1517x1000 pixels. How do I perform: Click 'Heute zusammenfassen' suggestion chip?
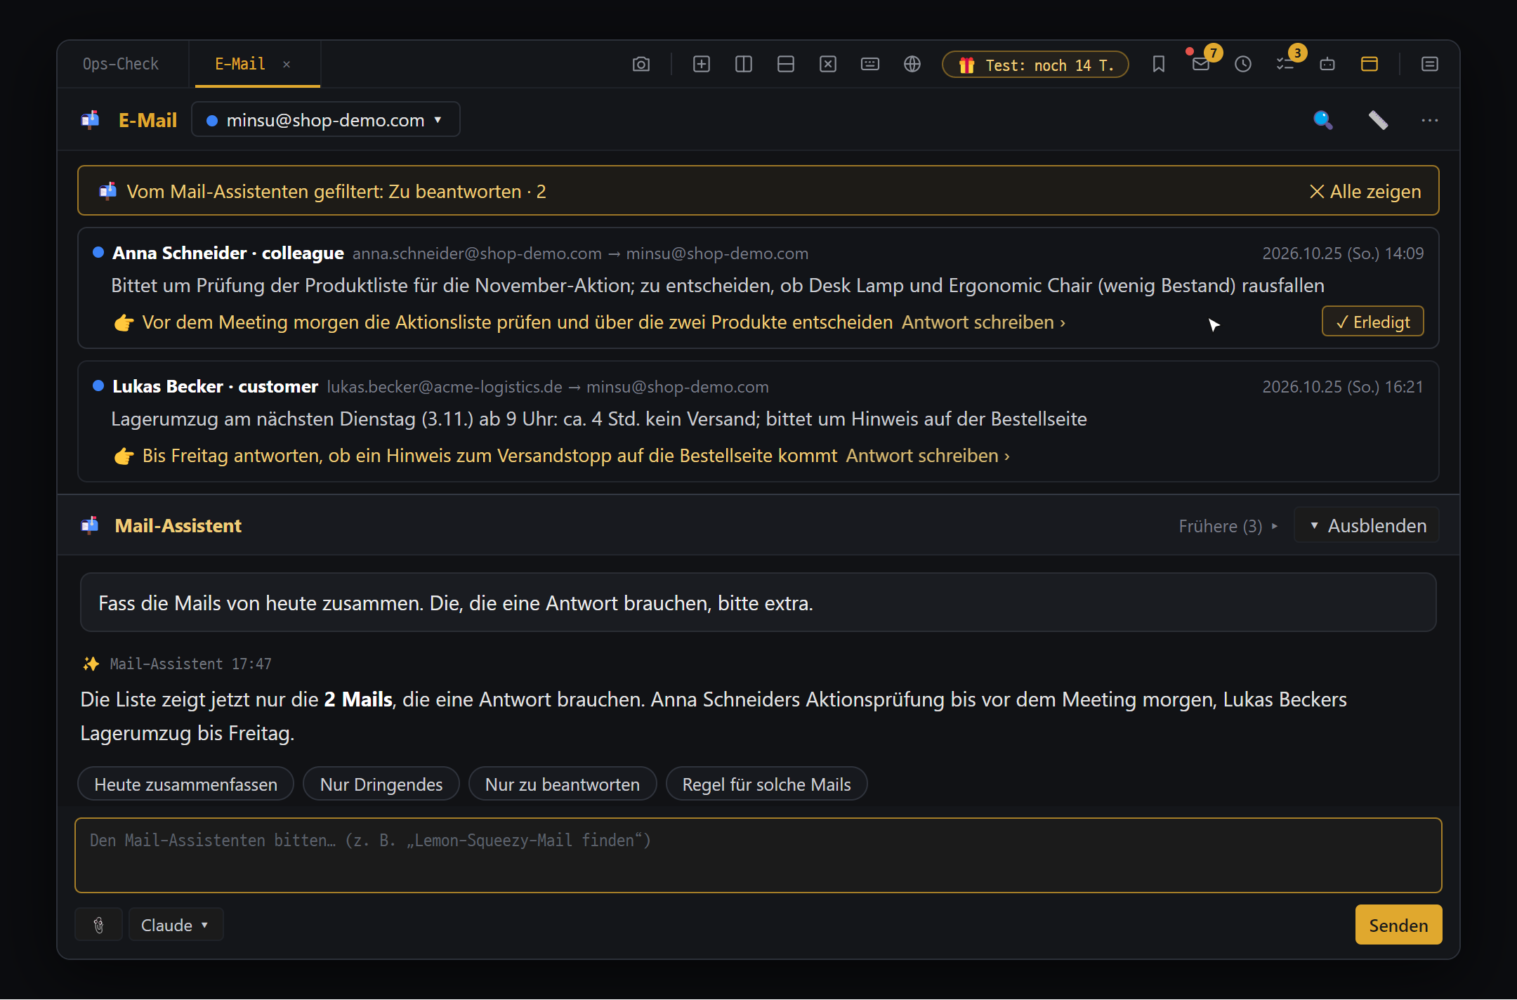click(185, 784)
